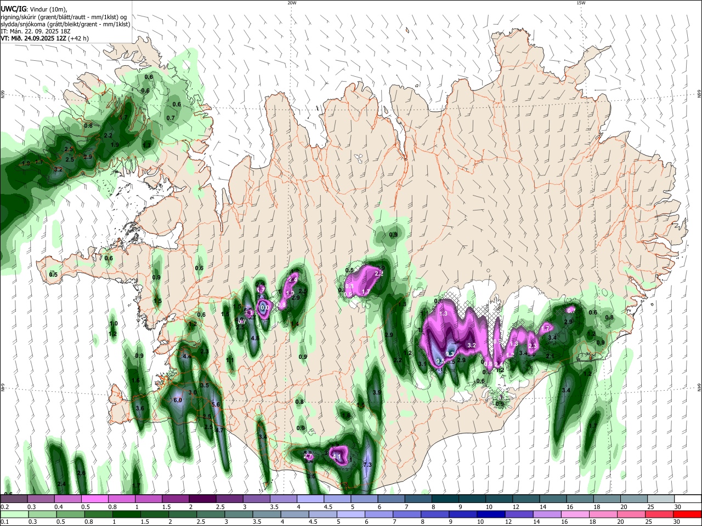Viewport: 702px width, 526px height.
Task: Click the 'IT: Mán. 22. 09. 2025 18Z' line
Action: (36, 31)
